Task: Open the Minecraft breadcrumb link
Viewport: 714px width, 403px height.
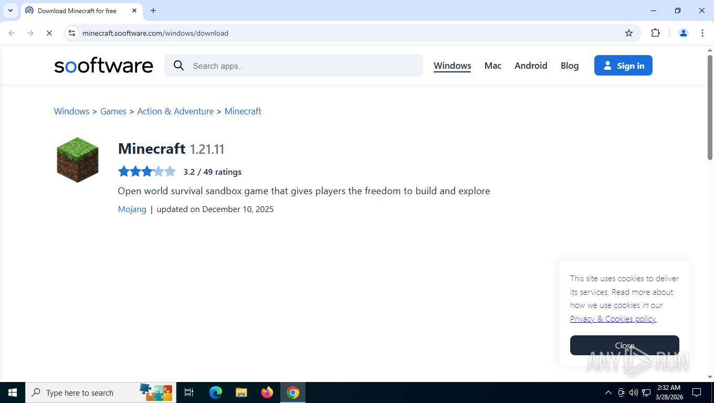Action: point(243,111)
